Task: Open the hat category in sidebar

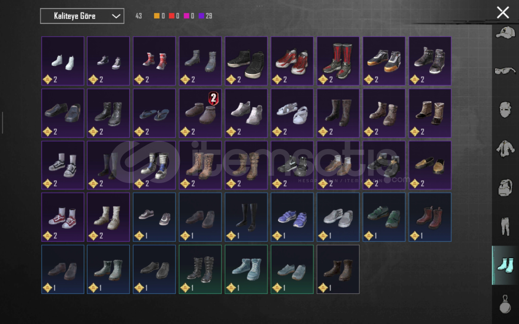Action: click(505, 32)
